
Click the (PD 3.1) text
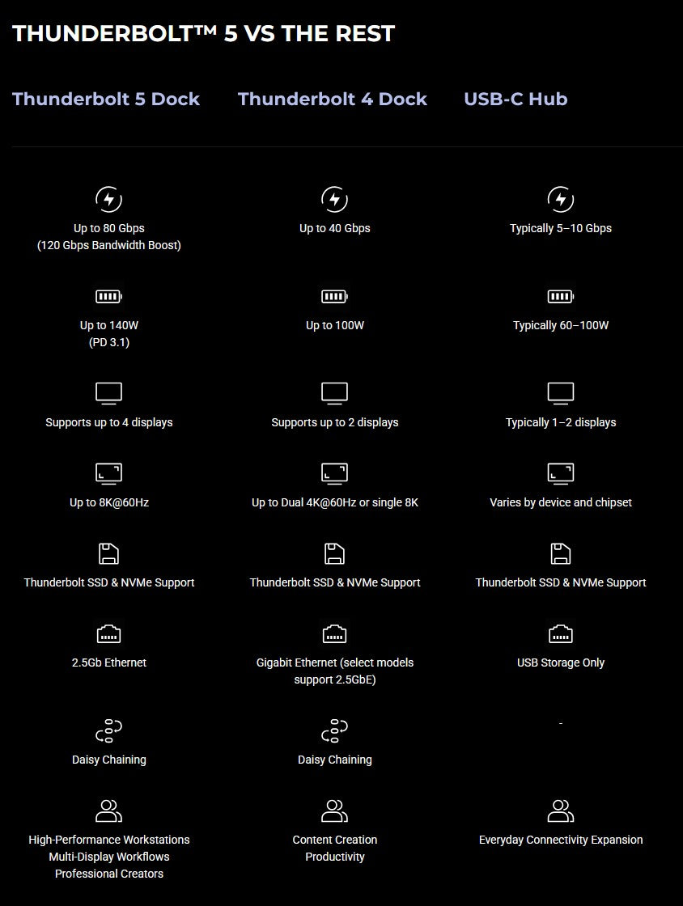pos(108,342)
